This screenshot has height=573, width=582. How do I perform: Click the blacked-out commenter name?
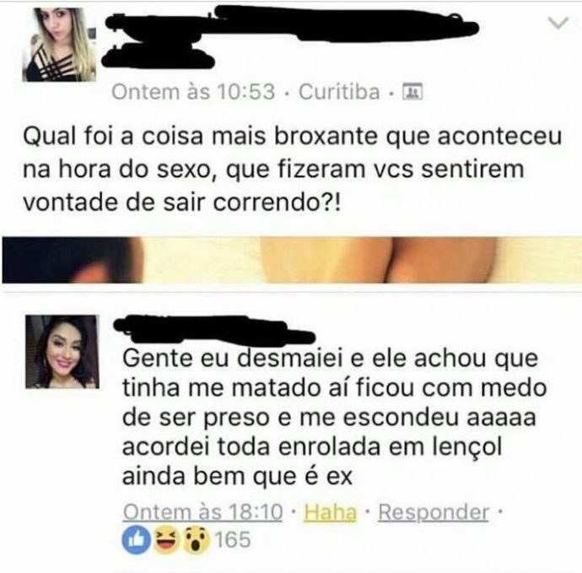pyautogui.click(x=214, y=329)
